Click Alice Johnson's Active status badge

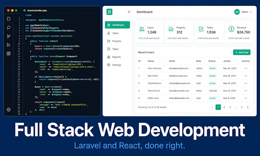(212, 68)
